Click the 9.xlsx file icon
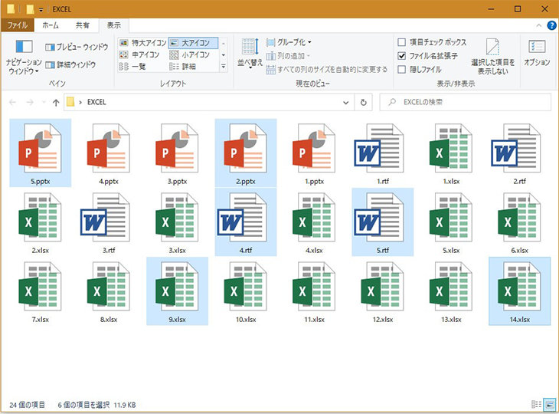The image size is (559, 414). (x=177, y=287)
